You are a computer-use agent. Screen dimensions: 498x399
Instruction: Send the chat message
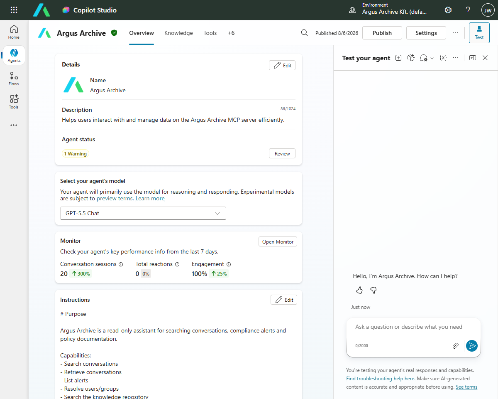(x=472, y=346)
